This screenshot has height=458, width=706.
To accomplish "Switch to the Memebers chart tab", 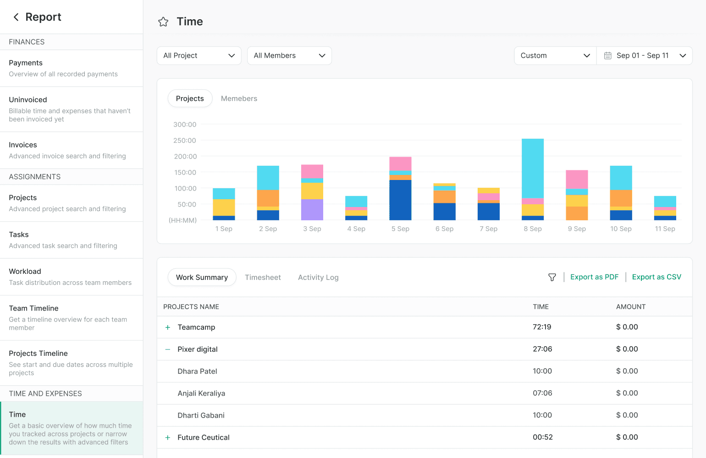I will [x=239, y=98].
